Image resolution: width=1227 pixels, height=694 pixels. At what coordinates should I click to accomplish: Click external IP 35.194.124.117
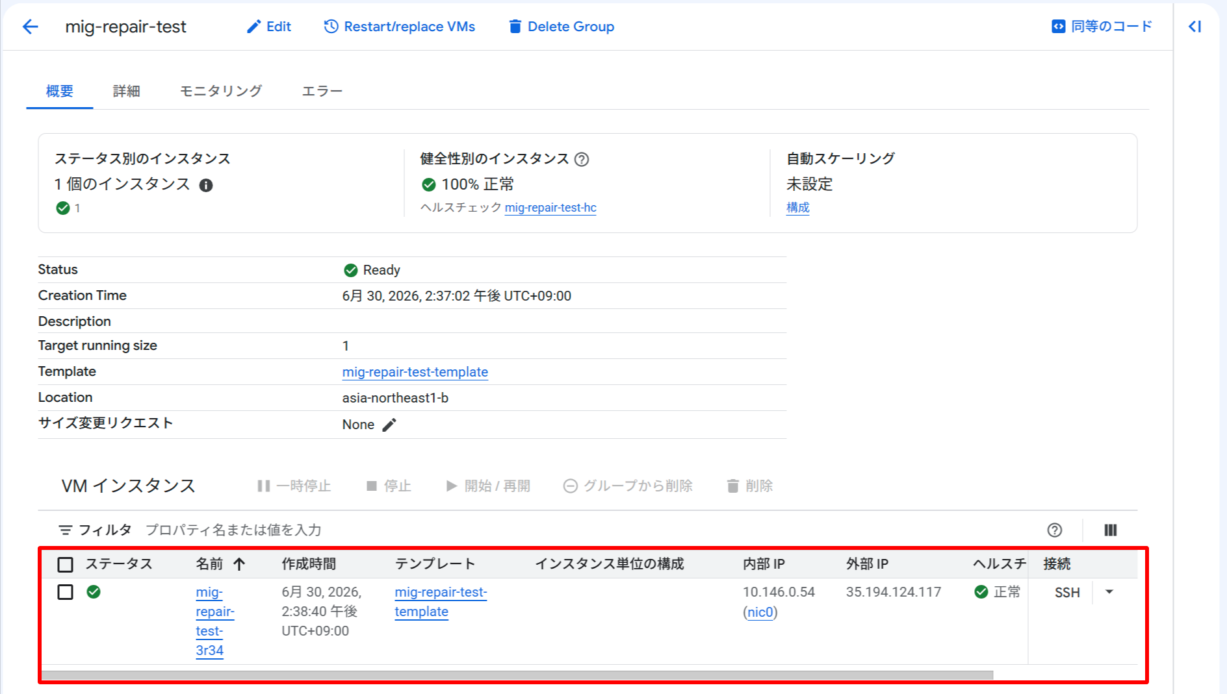(x=894, y=592)
